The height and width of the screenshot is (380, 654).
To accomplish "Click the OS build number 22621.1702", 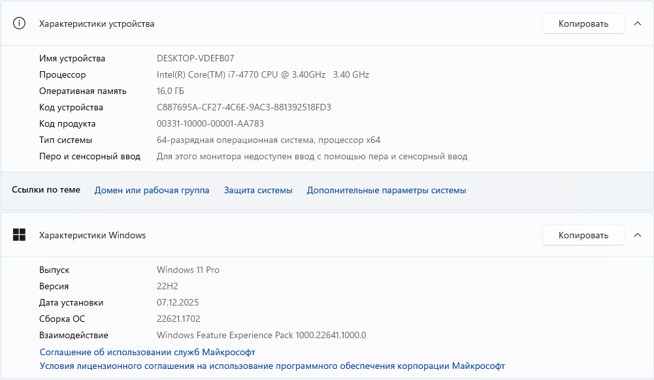I will (178, 319).
